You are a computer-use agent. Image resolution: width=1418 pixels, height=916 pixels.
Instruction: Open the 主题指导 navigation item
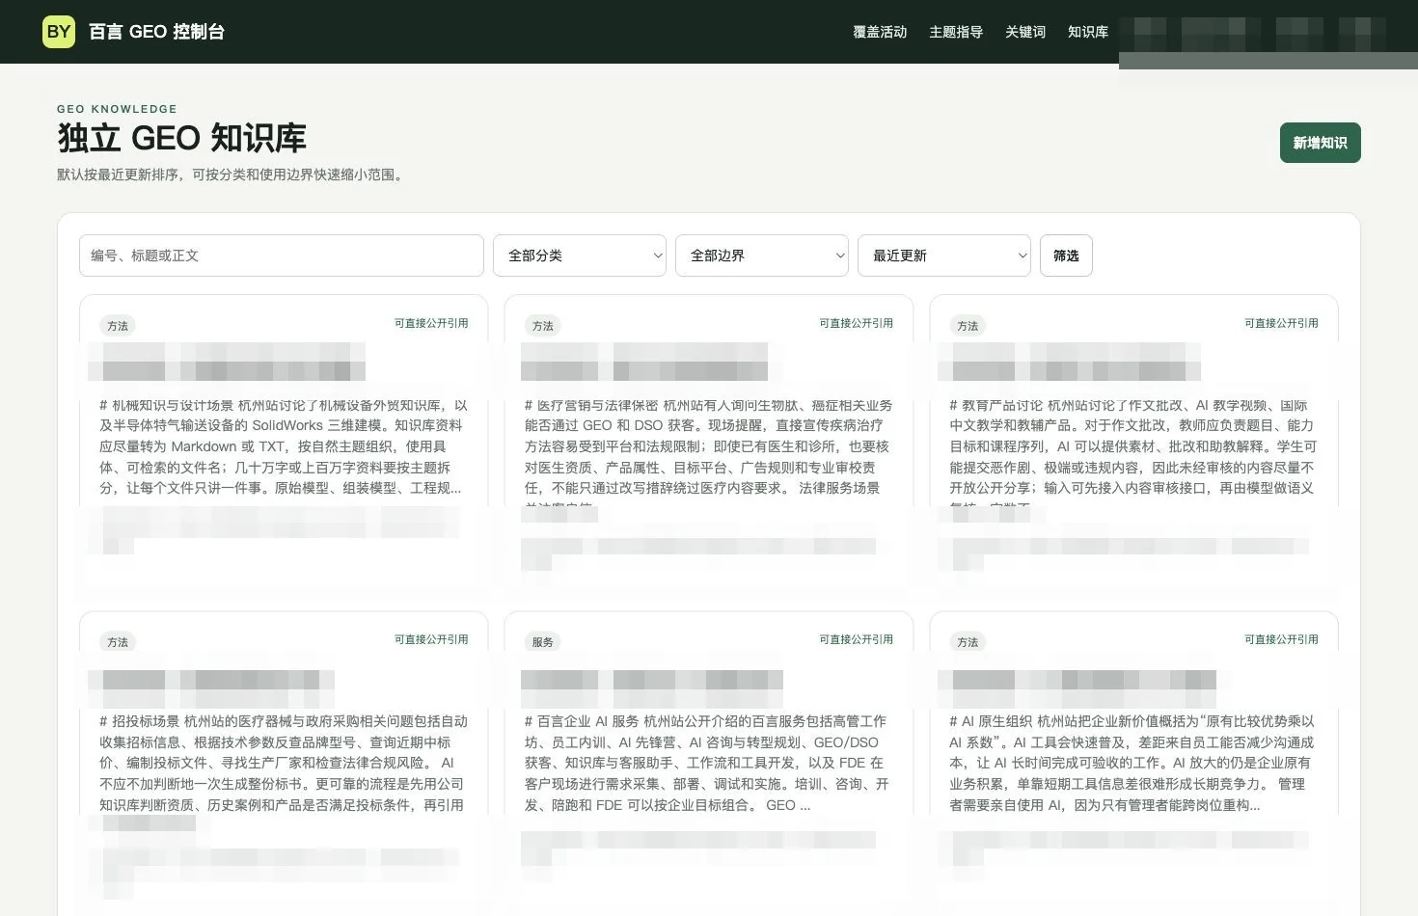[x=956, y=32]
